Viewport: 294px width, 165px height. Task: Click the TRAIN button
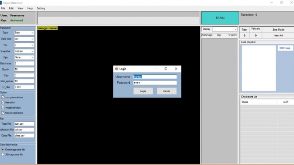click(220, 18)
